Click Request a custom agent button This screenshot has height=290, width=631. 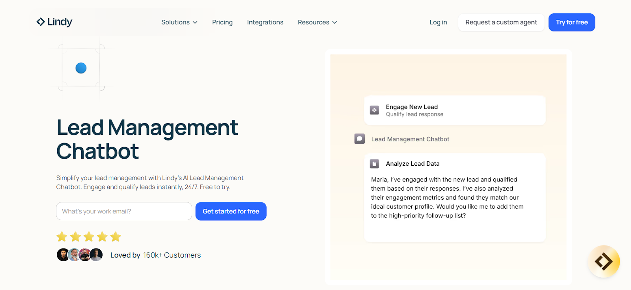coord(501,22)
